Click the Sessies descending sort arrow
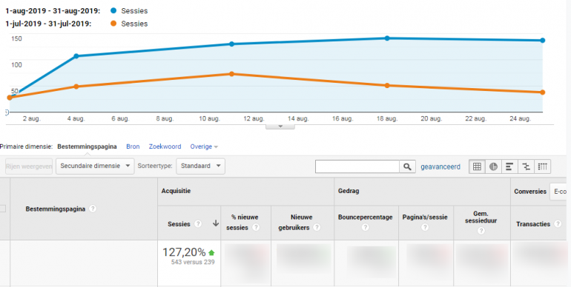 coord(216,223)
